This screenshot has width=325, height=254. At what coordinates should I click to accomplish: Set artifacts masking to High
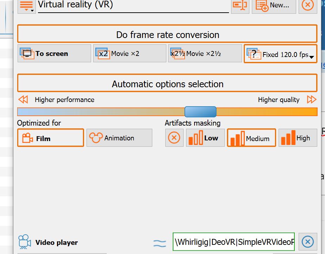pyautogui.click(x=298, y=138)
